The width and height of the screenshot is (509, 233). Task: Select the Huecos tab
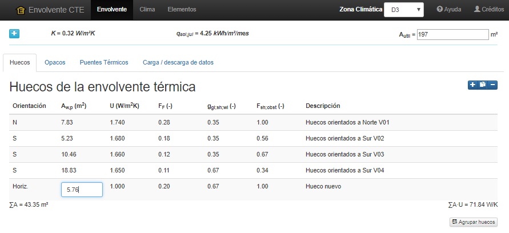click(x=20, y=63)
